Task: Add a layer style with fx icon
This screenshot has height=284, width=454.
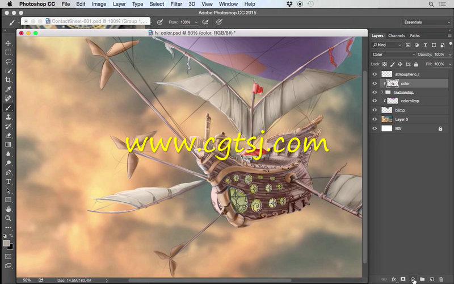Action: click(393, 279)
